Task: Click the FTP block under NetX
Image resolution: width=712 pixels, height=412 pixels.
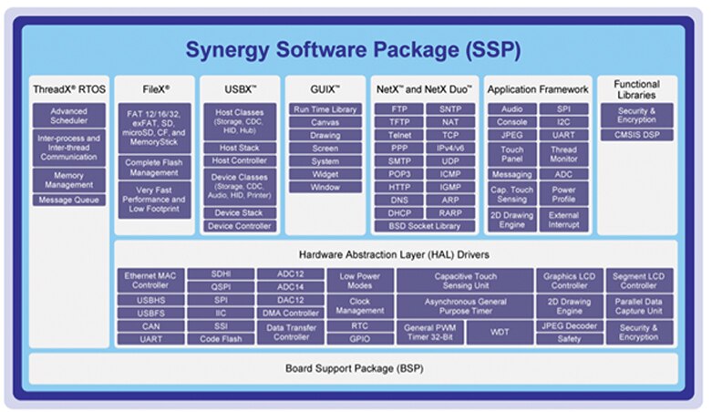Action: [x=399, y=109]
